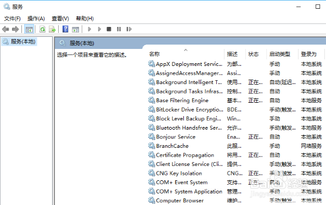The height and width of the screenshot is (205, 326).
Task: Click gear icon of Base Filtering Engine
Action: tap(151, 101)
